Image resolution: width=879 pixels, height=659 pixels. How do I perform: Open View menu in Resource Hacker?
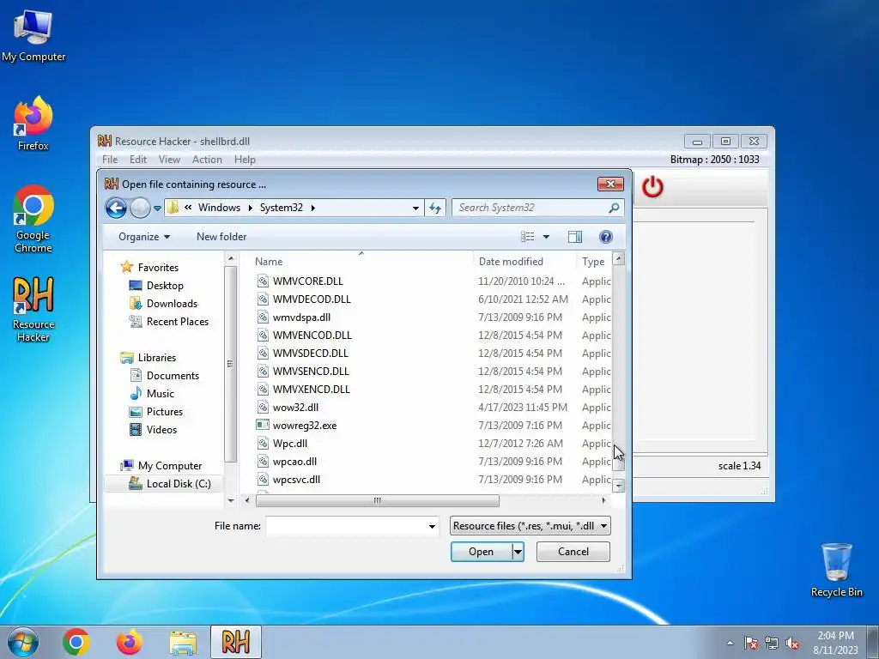169,160
